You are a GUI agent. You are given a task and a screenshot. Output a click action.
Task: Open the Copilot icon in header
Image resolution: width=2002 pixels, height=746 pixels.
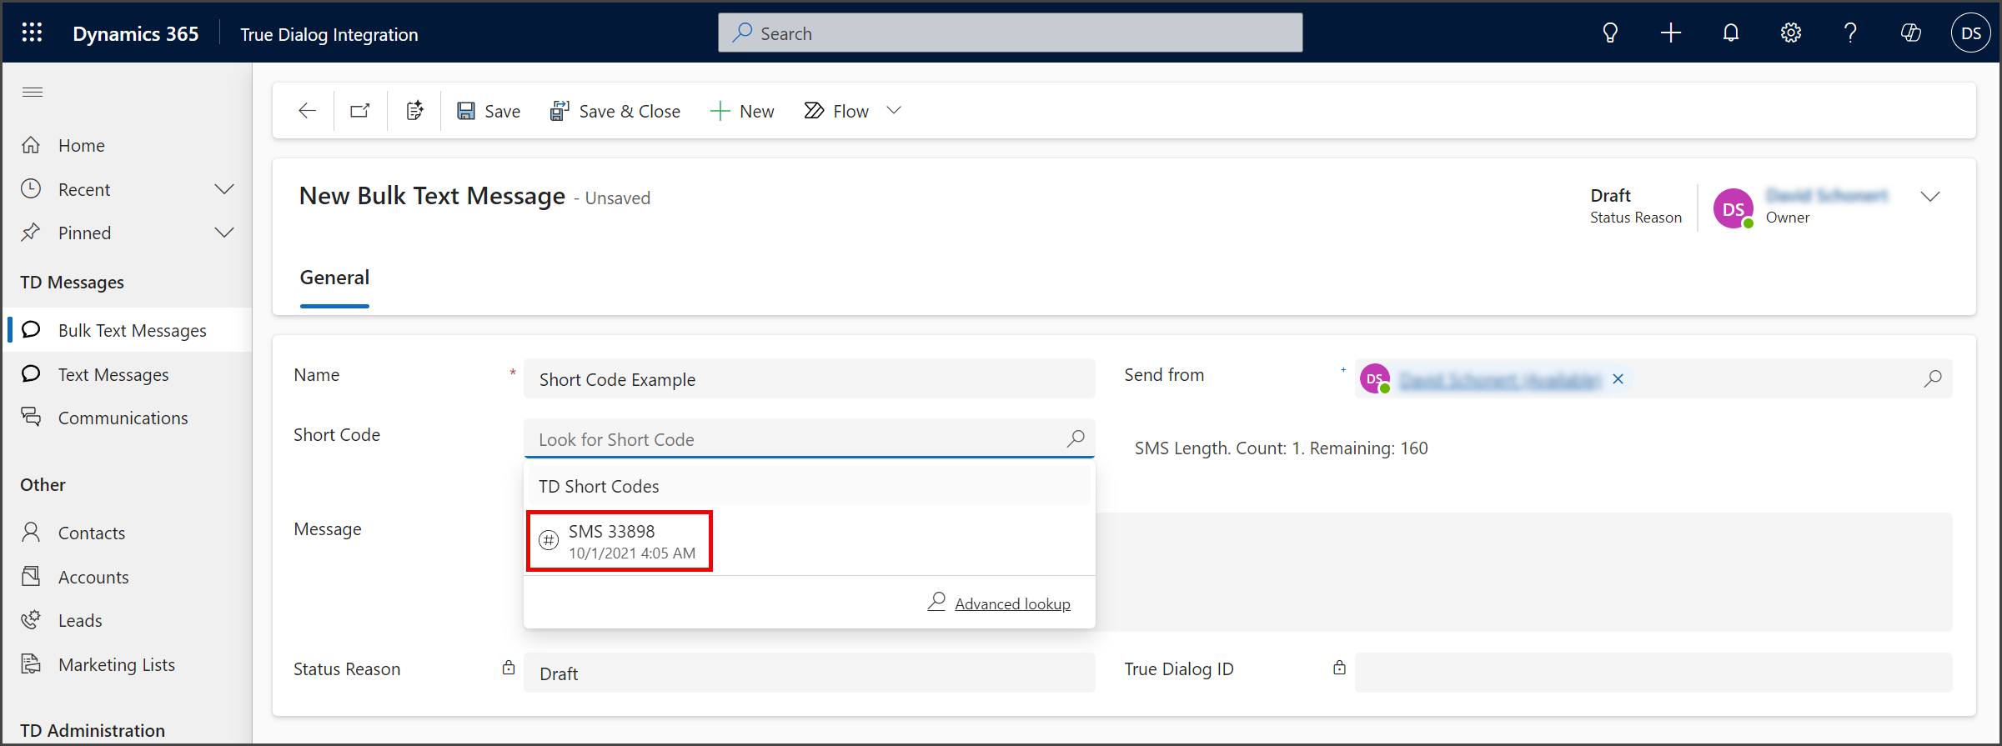point(1911,33)
